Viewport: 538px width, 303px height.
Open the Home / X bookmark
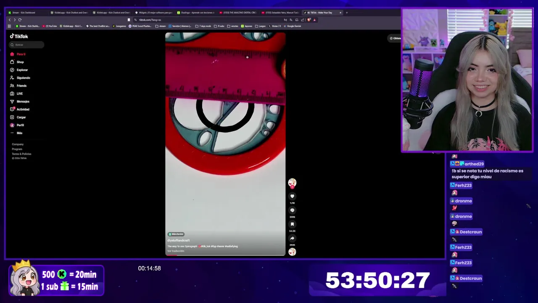tap(274, 26)
